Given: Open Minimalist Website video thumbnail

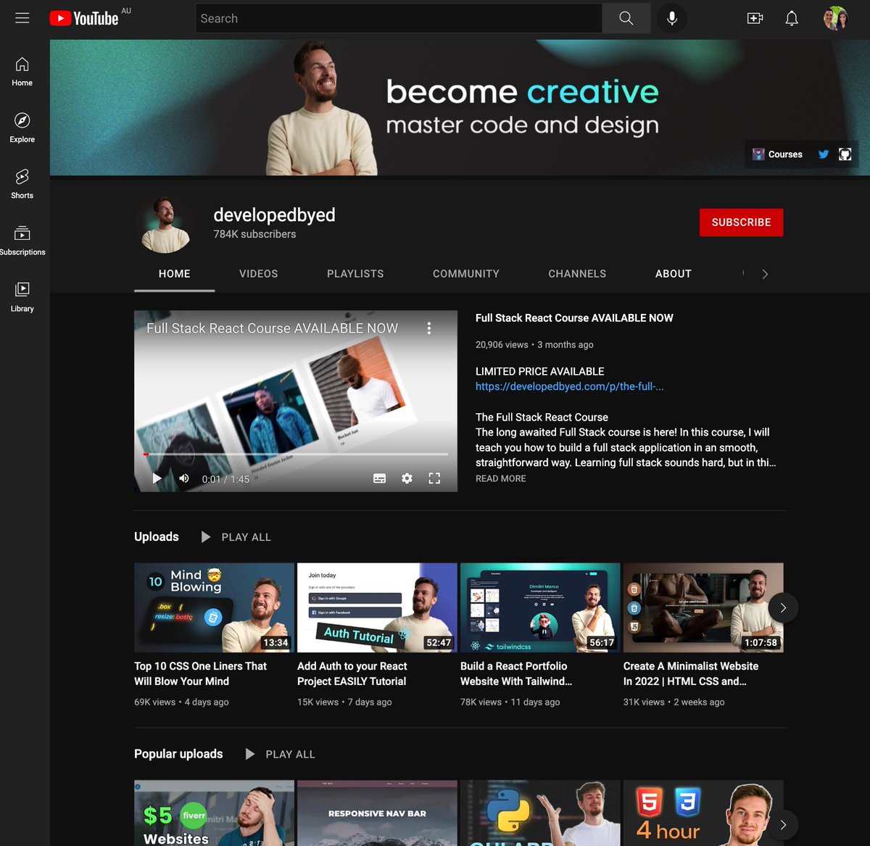Looking at the screenshot, I should pyautogui.click(x=703, y=607).
